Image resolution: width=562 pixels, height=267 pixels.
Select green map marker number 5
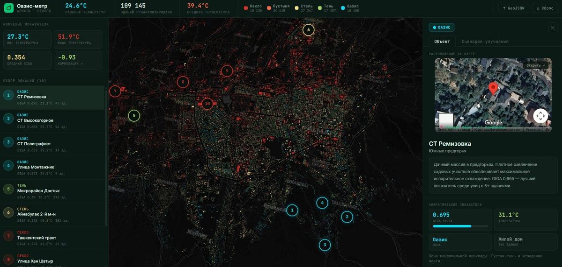tap(134, 115)
